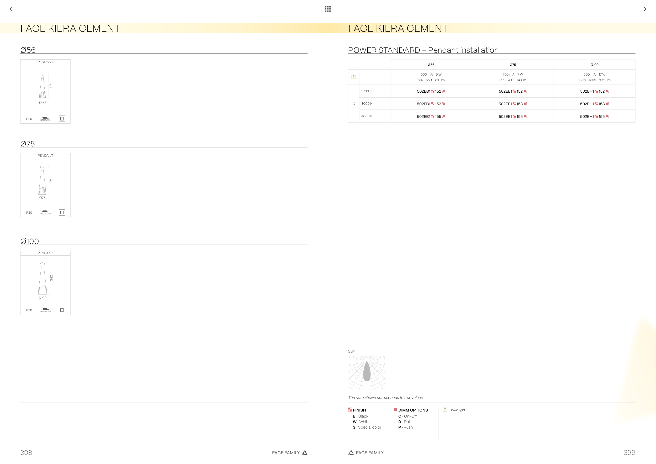This screenshot has width=656, height=464.
Task: Click the Integrated driver icon in Ø56 box
Action: (x=45, y=118)
